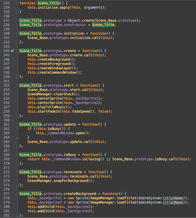
Task: Click 'addChild' on line 281
Action: pyautogui.click(x=46, y=211)
